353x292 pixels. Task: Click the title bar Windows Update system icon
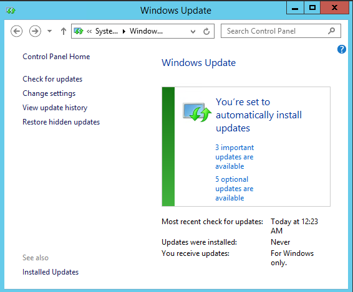tap(11, 11)
